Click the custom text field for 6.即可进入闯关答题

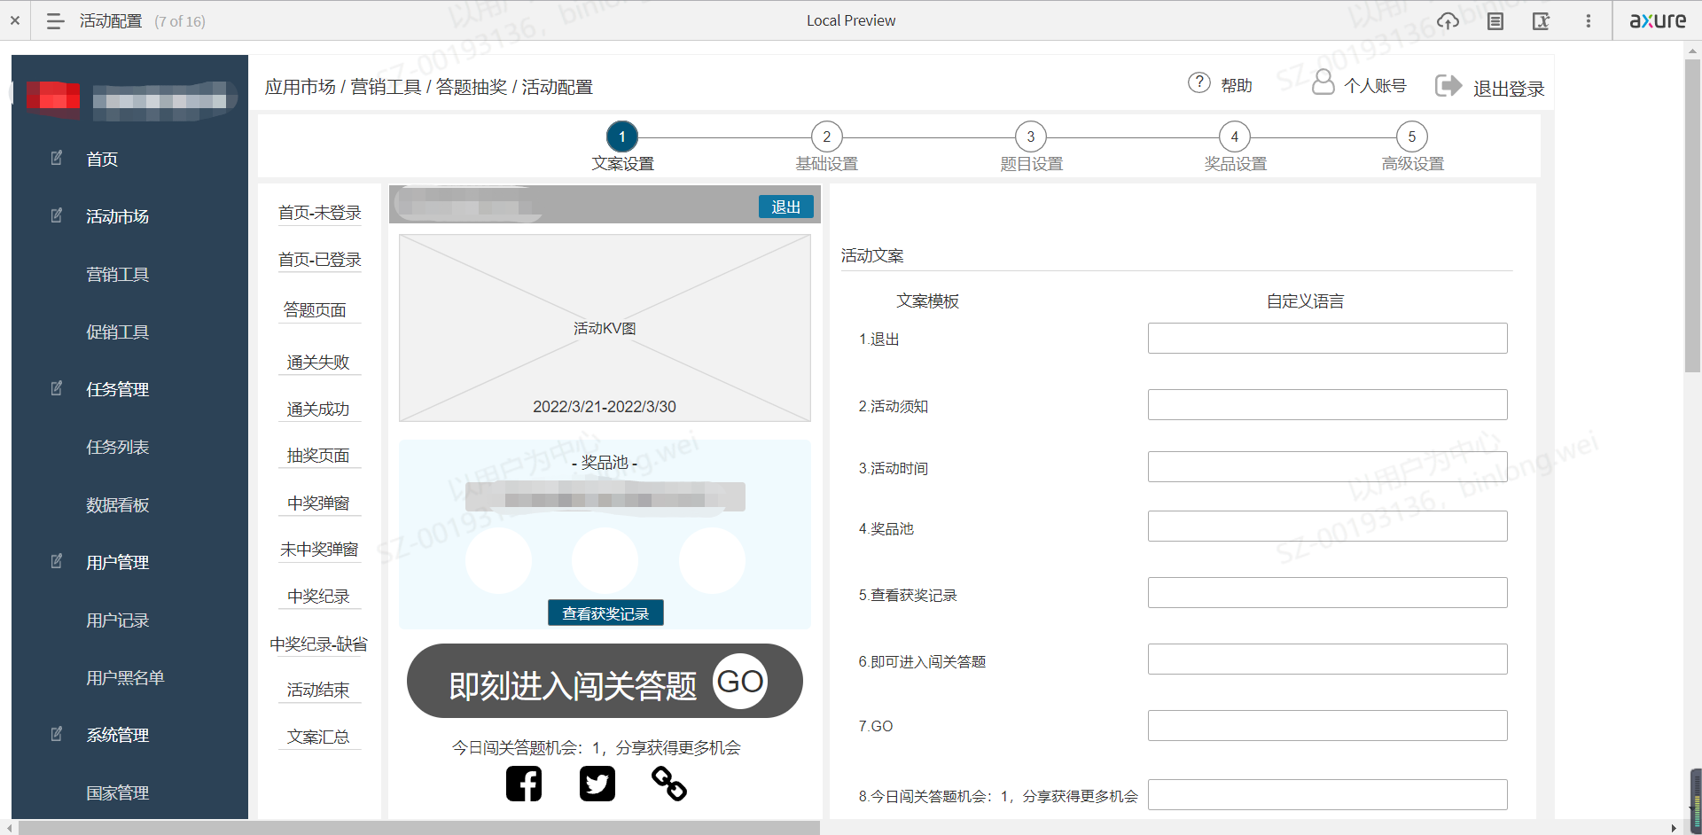(1327, 659)
